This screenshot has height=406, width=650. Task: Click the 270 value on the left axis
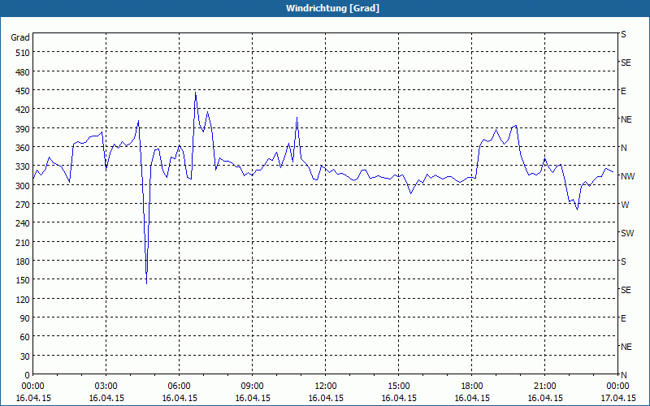[x=24, y=205]
